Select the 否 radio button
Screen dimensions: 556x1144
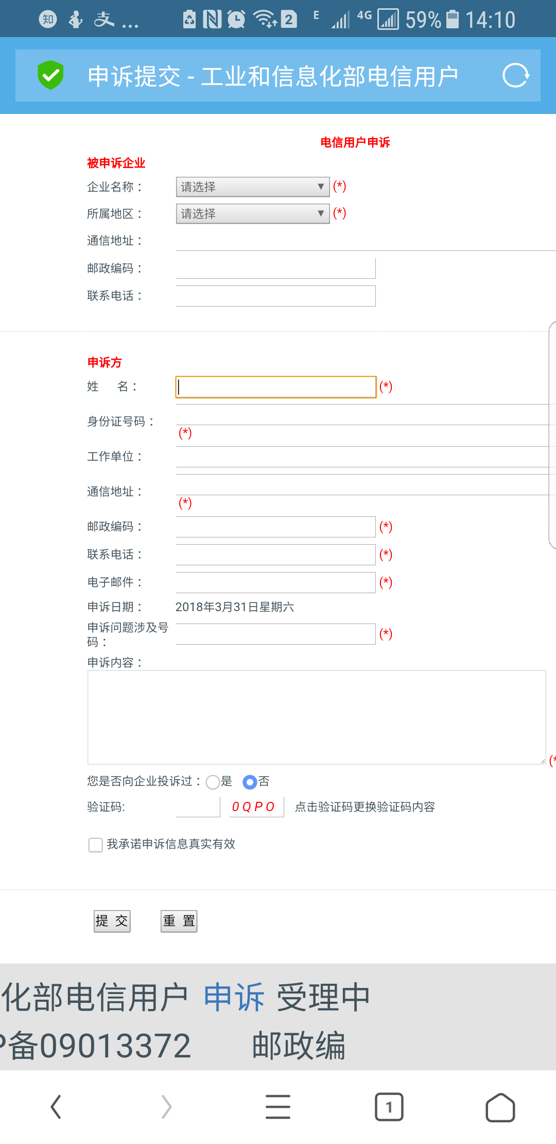pyautogui.click(x=250, y=782)
